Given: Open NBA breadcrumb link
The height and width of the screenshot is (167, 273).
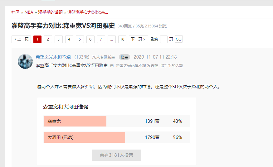Looking at the screenshot, I should pos(29,12).
